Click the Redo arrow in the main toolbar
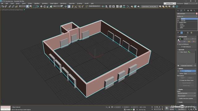Screen dimensions: 198x111 (6, 6)
